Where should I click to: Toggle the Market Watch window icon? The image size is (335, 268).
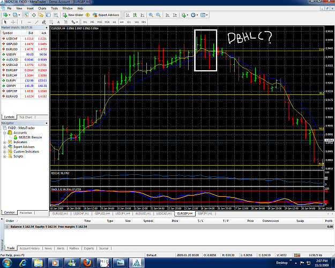[x=26, y=15]
